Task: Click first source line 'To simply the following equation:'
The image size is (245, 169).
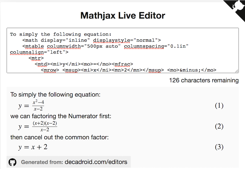Action: pos(60,34)
